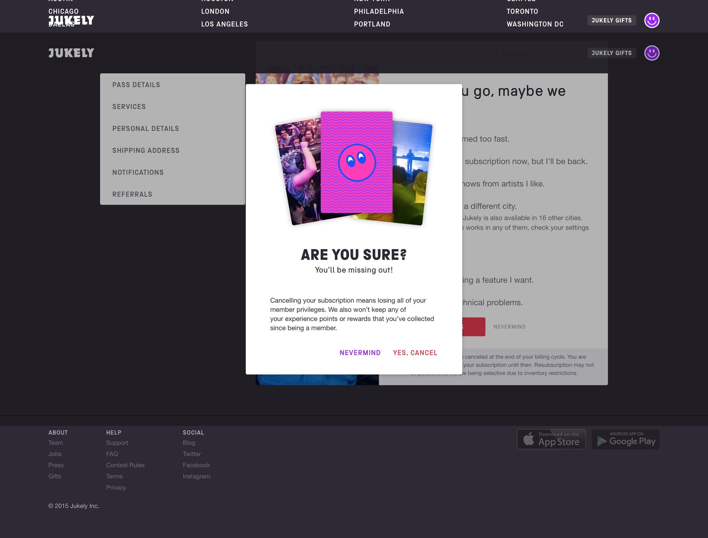Go to Personal Details section
The height and width of the screenshot is (538, 708).
tap(146, 128)
